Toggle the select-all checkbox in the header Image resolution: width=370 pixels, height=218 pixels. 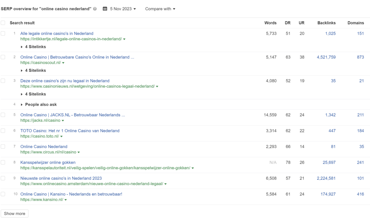point(3,23)
